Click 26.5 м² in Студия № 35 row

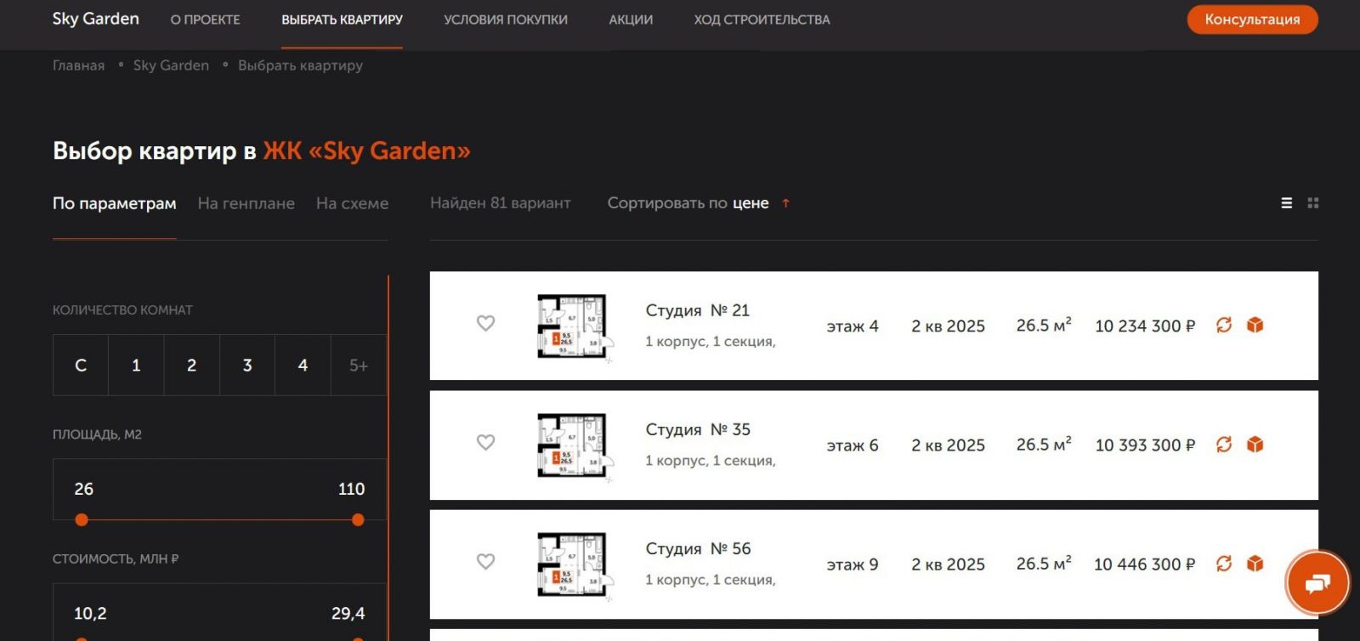point(1044,445)
